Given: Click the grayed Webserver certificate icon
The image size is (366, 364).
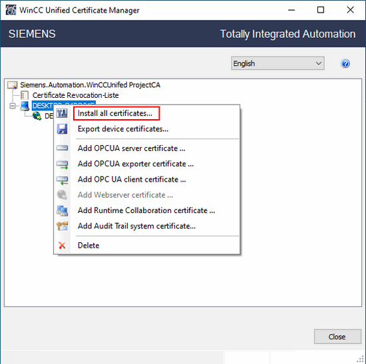Looking at the screenshot, I should click(x=62, y=195).
